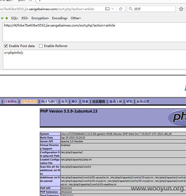Open the SQL dropdown menu
The image size is (186, 196).
15,18
